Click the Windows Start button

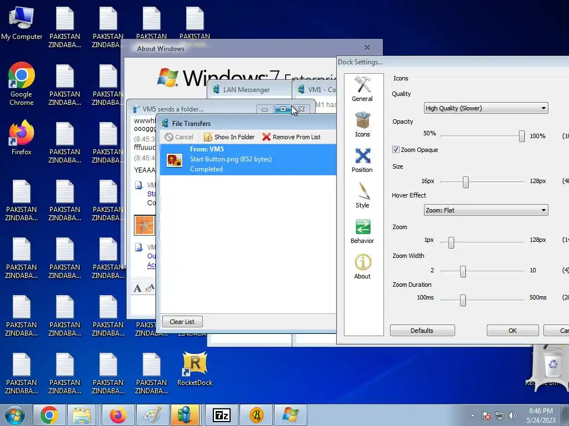15,415
